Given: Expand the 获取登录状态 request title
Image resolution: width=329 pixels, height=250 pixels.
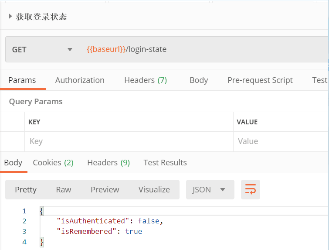Looking at the screenshot, I should click(x=10, y=17).
